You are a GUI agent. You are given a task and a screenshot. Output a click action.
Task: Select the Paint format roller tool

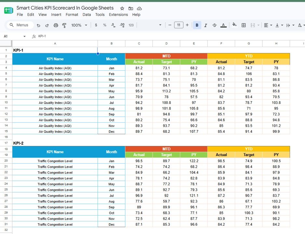coord(64,25)
